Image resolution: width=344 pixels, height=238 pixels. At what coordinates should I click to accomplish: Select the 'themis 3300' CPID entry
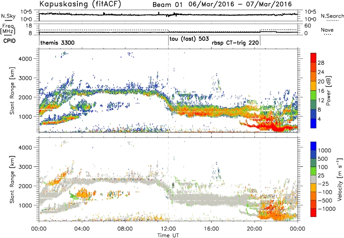58,43
